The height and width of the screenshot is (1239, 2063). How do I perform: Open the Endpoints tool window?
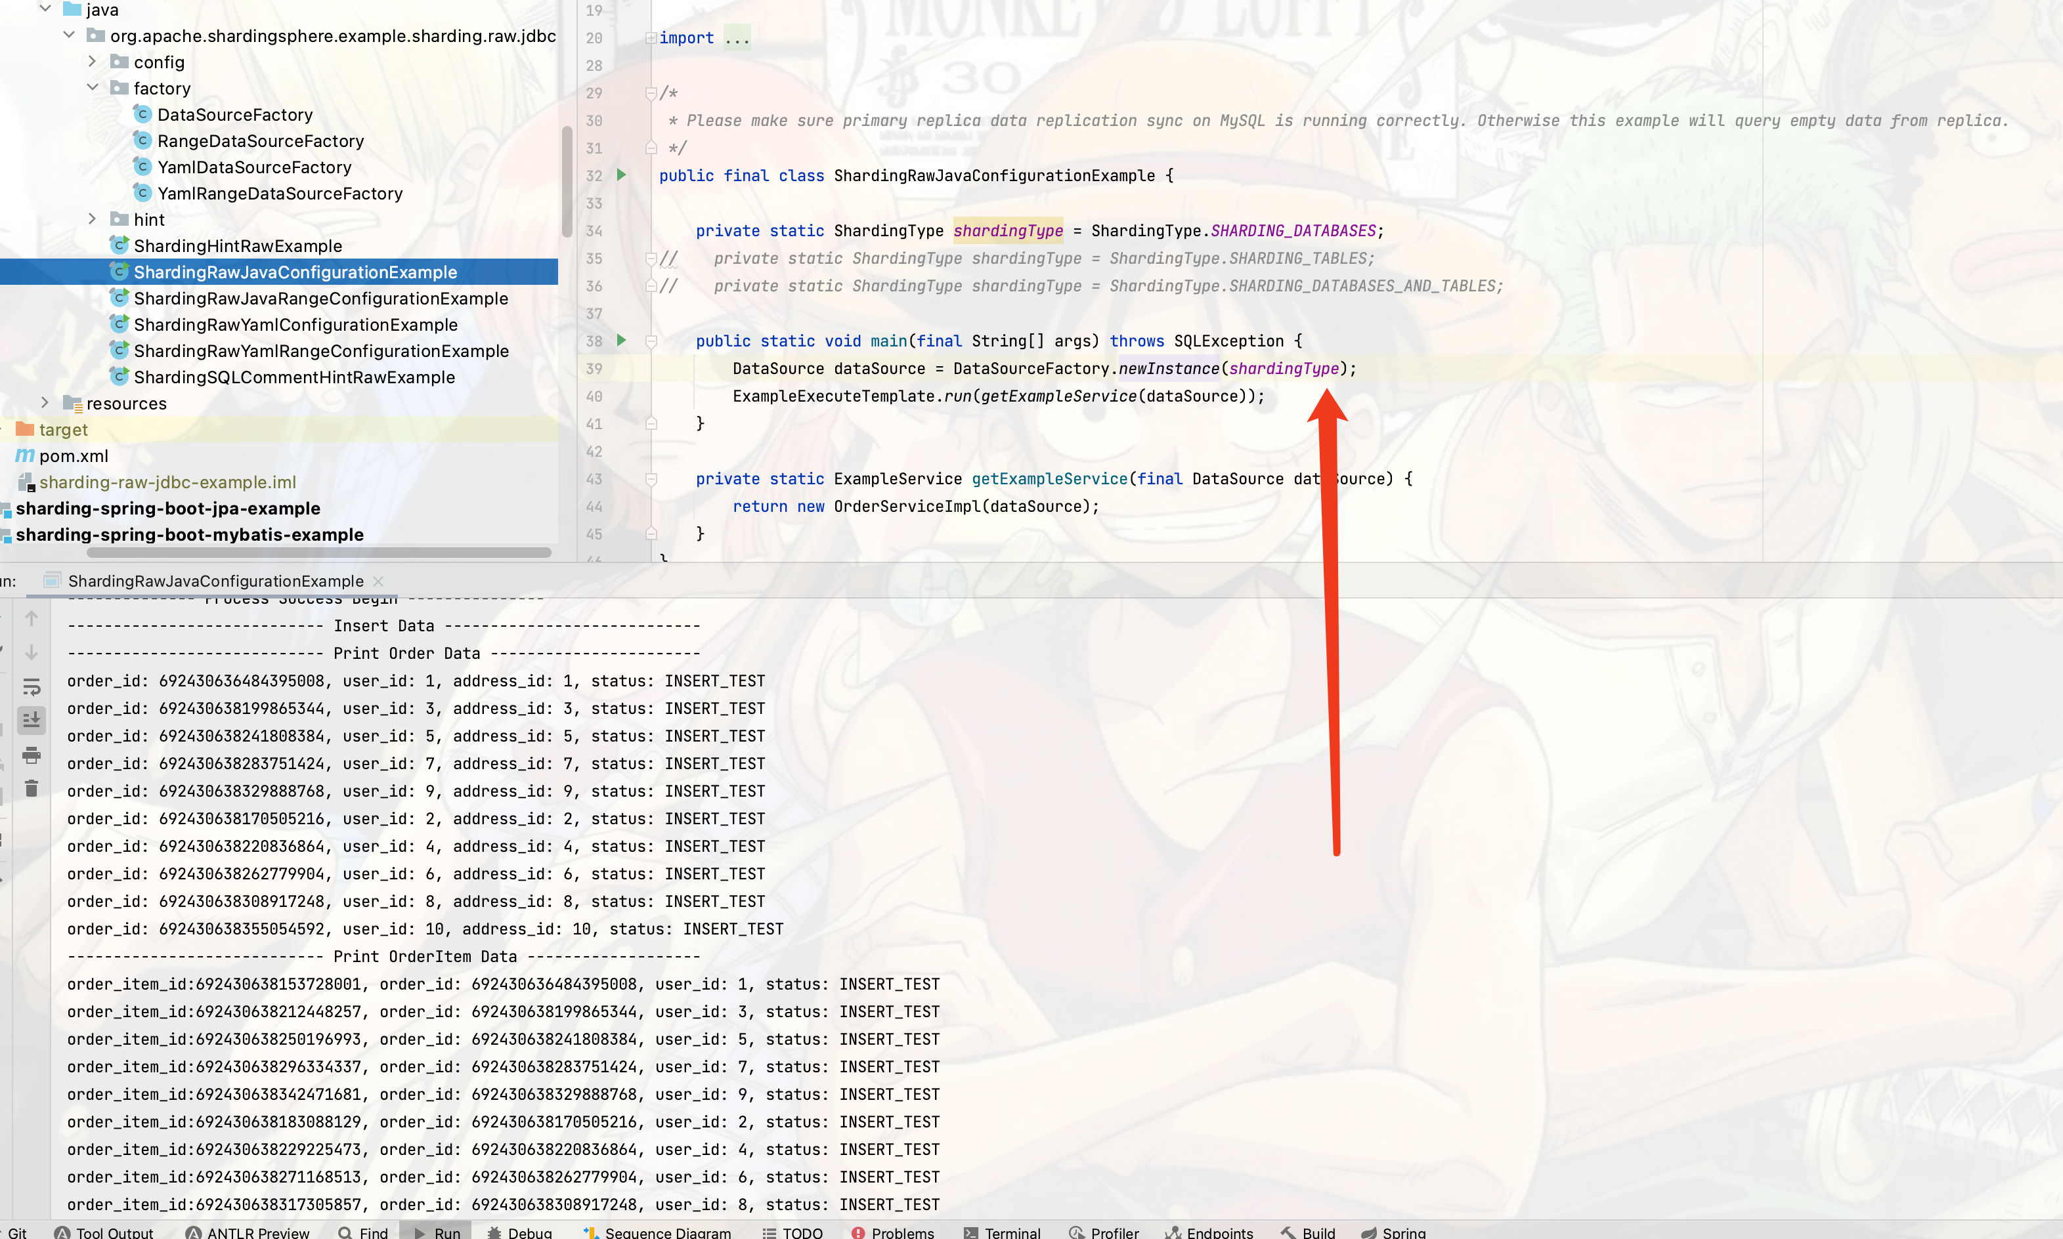pos(1209,1232)
